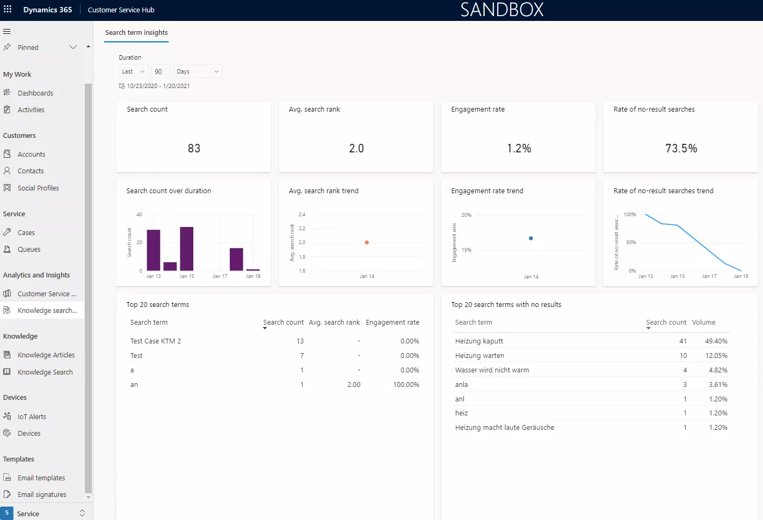Click the Activities clipboard icon
This screenshot has height=520, width=763.
pyautogui.click(x=7, y=109)
